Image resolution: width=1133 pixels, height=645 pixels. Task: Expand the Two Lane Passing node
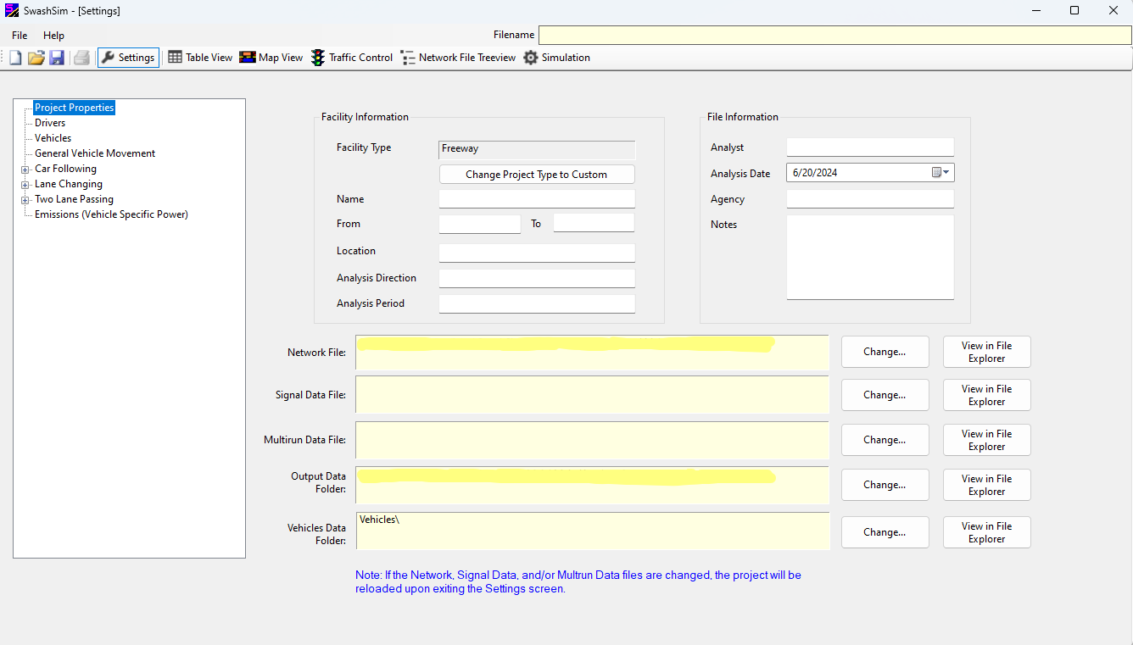coord(25,200)
